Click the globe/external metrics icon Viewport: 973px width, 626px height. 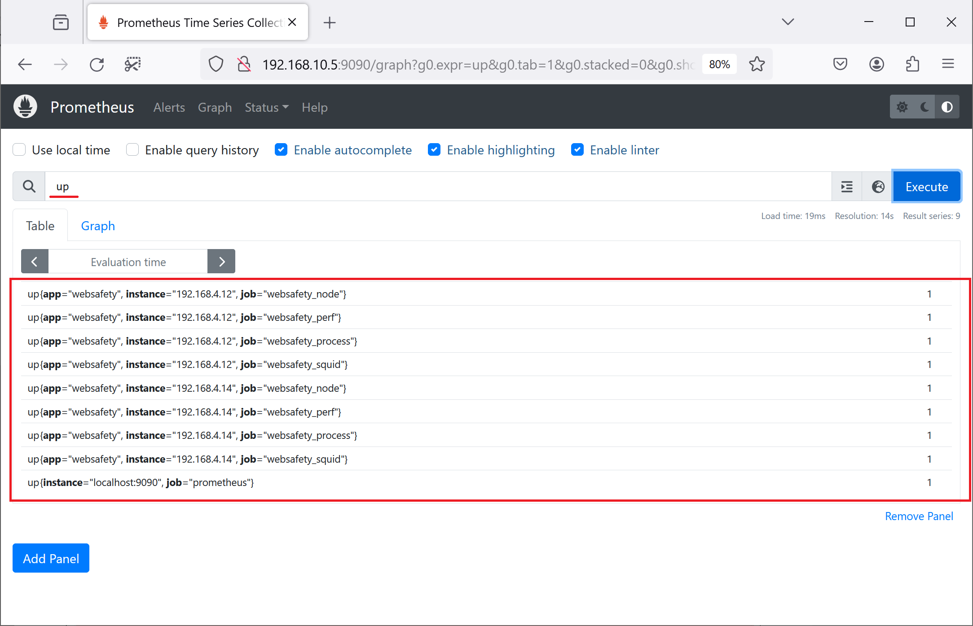pyautogui.click(x=877, y=186)
